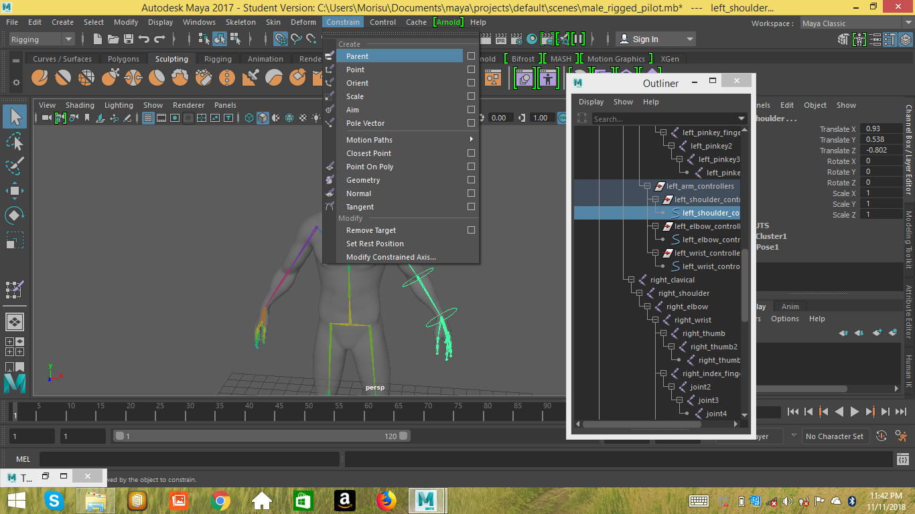The width and height of the screenshot is (915, 514).
Task: Choose the Paint Selection tool
Action: (x=15, y=165)
